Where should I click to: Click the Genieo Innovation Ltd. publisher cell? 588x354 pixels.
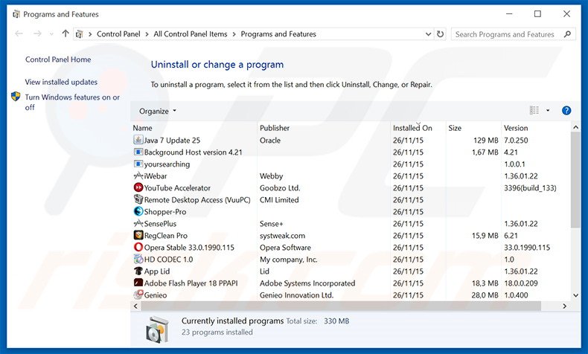tap(296, 295)
